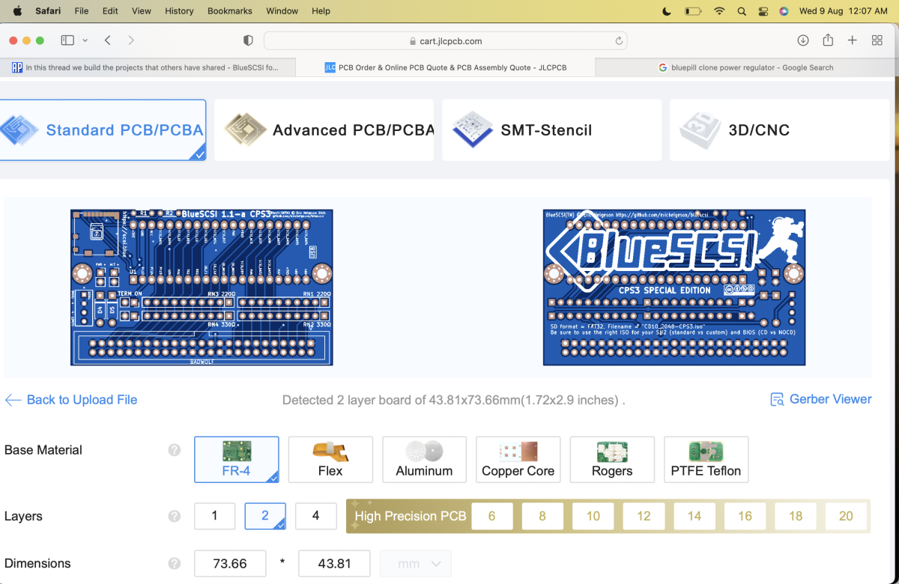Switch to BlueSCSI forum thread tab
The image size is (899, 584).
148,67
